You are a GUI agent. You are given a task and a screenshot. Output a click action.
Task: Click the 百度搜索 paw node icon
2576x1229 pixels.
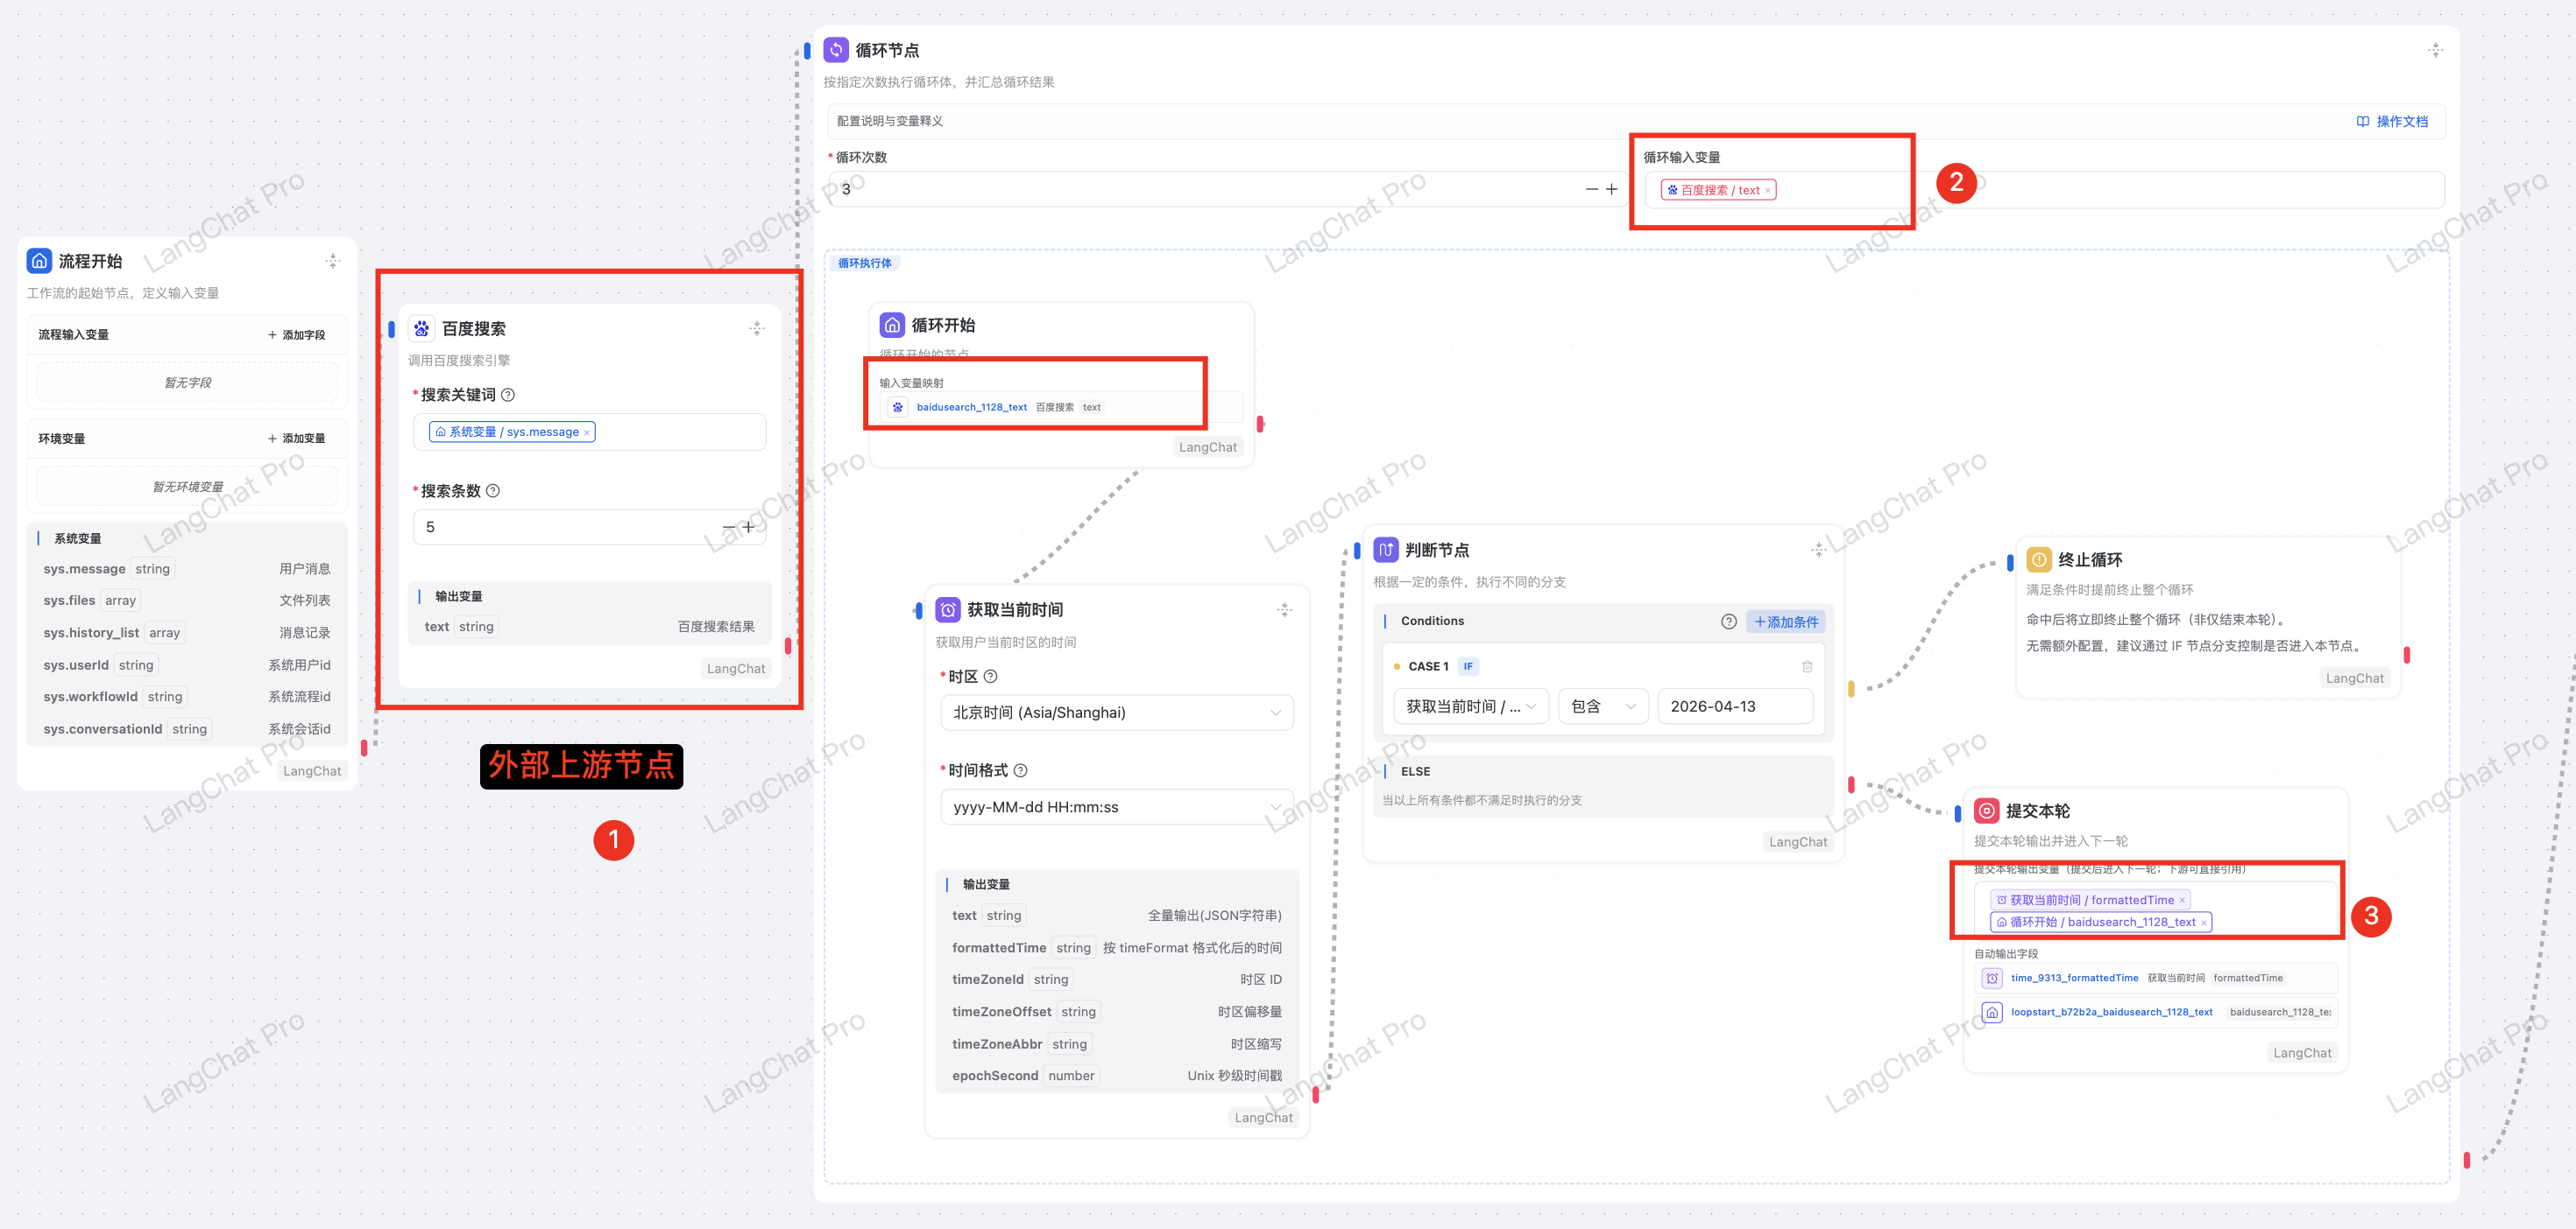tap(421, 327)
